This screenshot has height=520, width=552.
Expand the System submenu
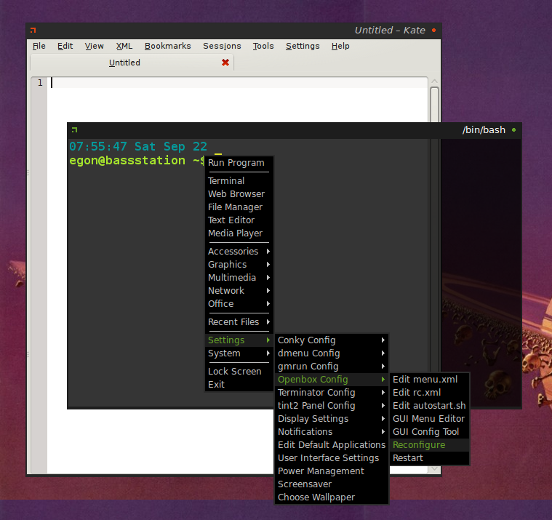click(239, 353)
